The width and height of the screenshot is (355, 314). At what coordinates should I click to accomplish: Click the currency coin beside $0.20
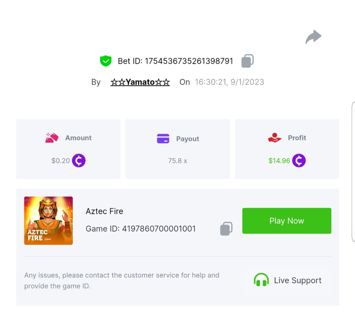point(79,161)
